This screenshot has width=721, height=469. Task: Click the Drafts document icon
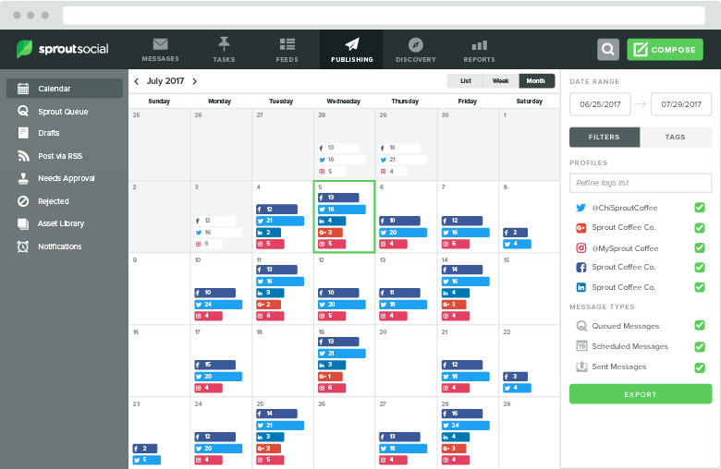point(23,133)
